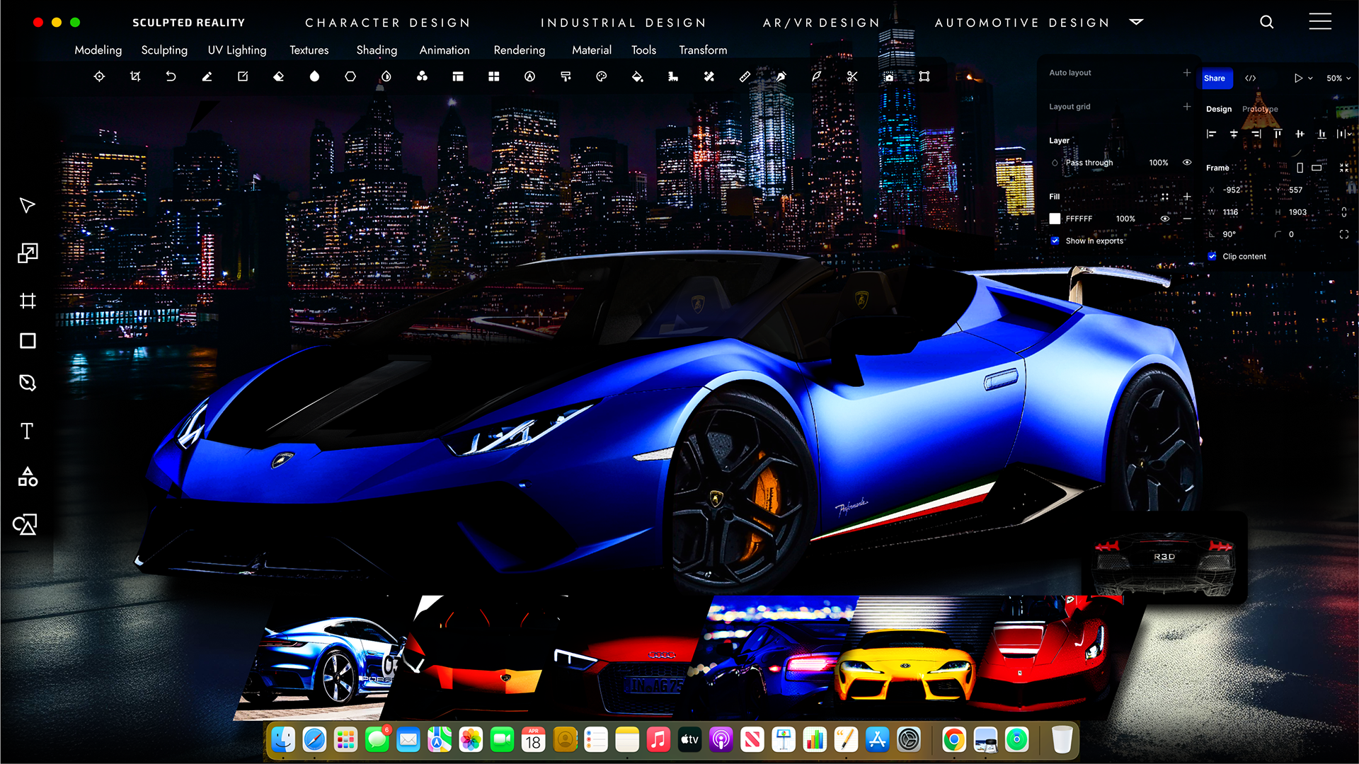Click the ruler measure tool
The height and width of the screenshot is (764, 1359).
(x=745, y=76)
